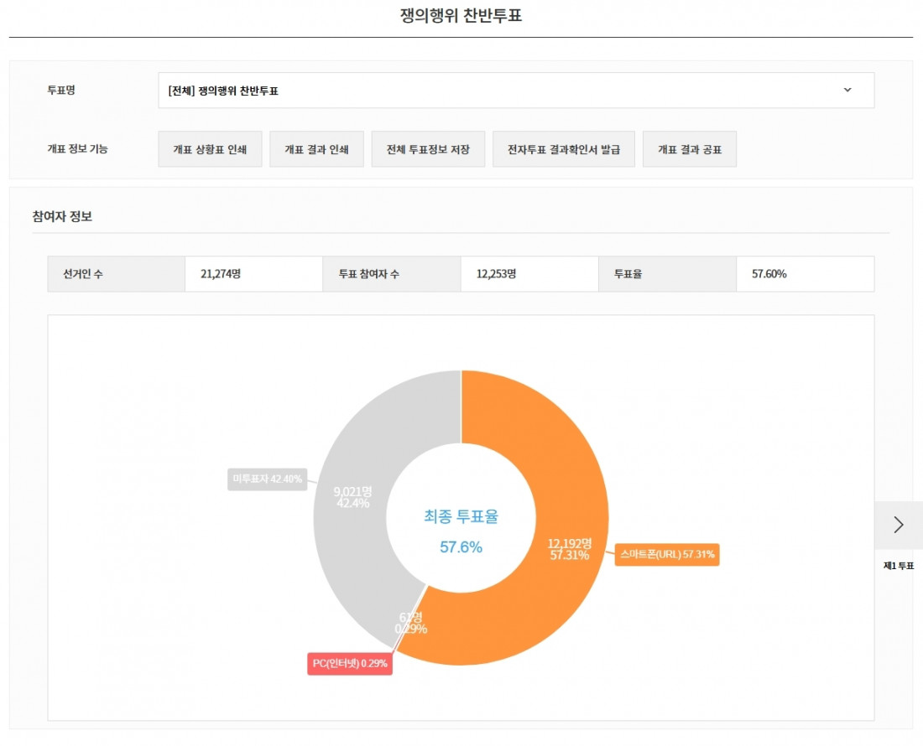Click the 참여자 정보 section heading

[62, 216]
